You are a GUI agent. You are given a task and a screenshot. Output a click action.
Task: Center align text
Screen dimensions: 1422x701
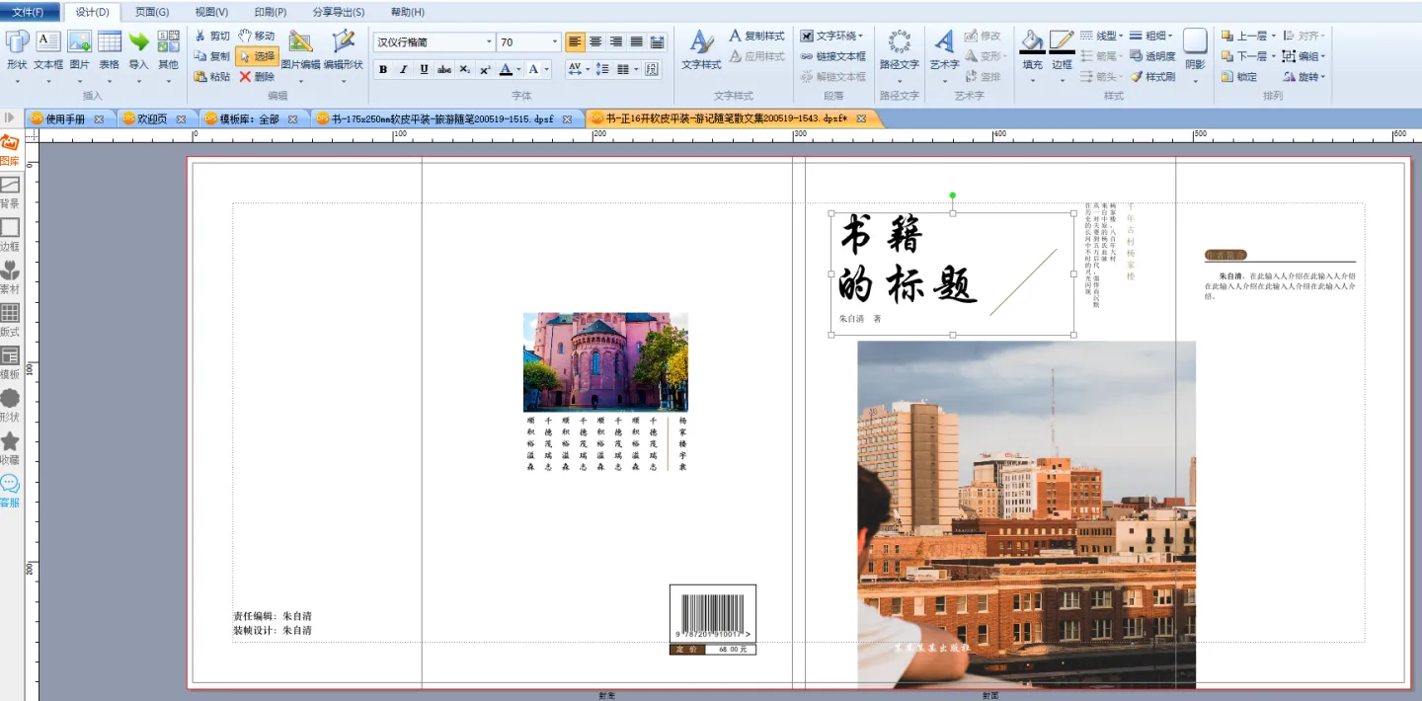(595, 41)
